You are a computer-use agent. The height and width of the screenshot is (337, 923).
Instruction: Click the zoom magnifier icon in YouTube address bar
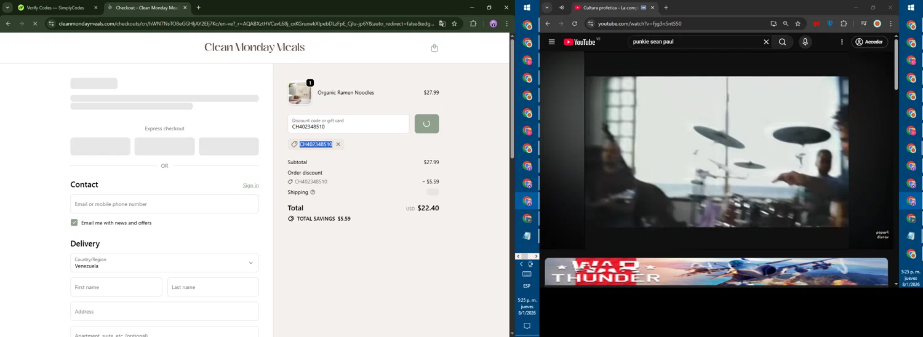(x=786, y=24)
